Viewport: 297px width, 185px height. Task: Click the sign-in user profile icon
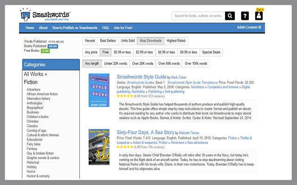259,16
